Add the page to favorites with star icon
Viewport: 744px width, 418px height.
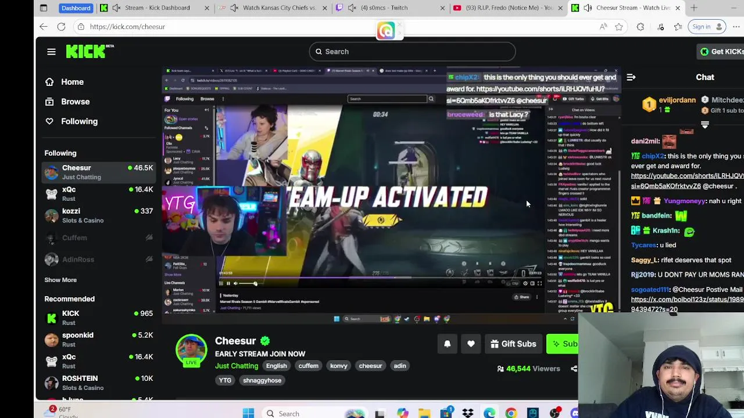[x=619, y=27]
